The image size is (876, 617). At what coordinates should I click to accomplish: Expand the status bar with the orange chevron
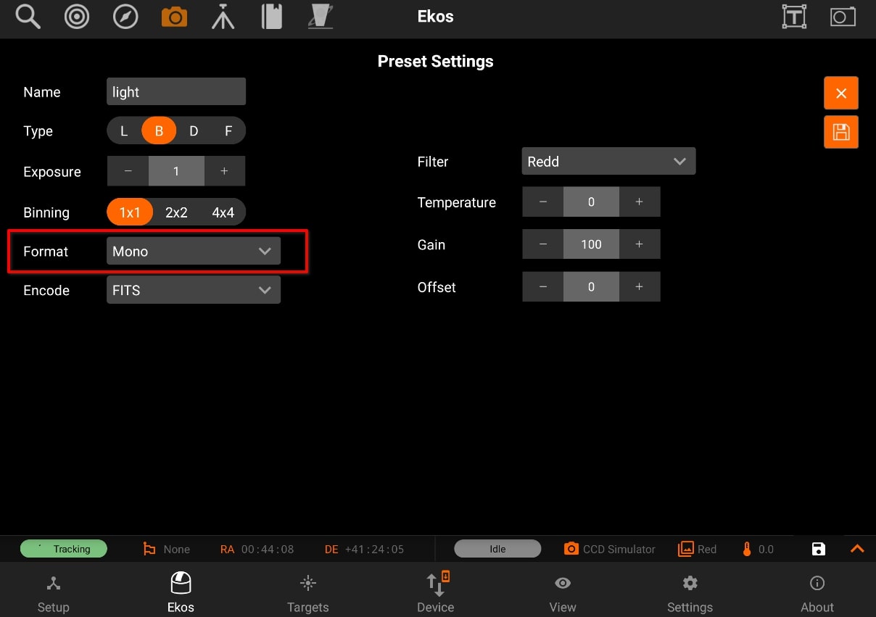[857, 549]
